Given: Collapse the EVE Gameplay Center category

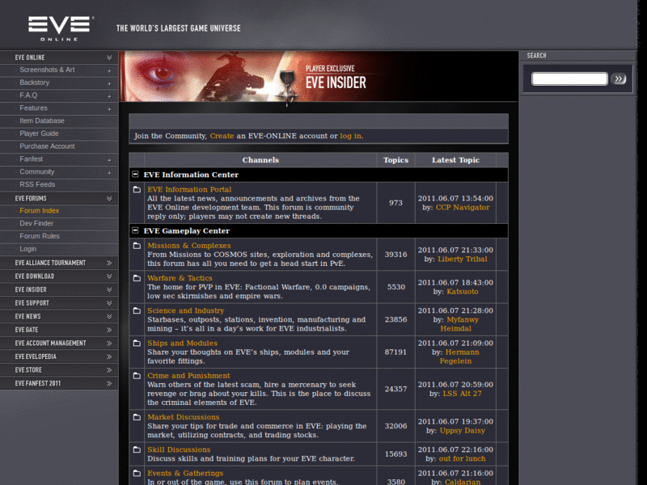Looking at the screenshot, I should [135, 230].
